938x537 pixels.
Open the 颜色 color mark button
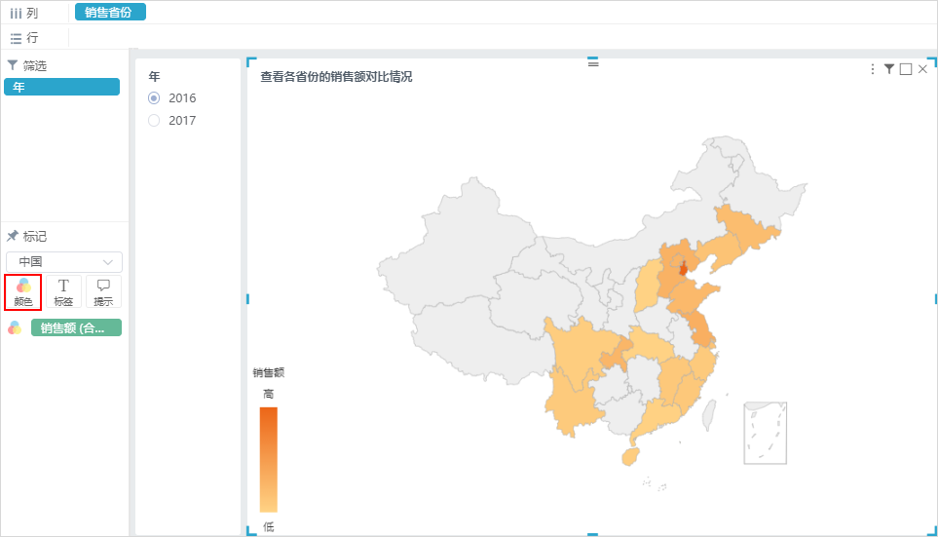click(23, 292)
